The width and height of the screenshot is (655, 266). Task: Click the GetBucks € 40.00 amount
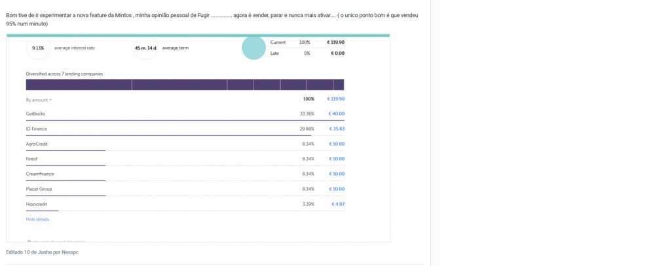point(335,114)
